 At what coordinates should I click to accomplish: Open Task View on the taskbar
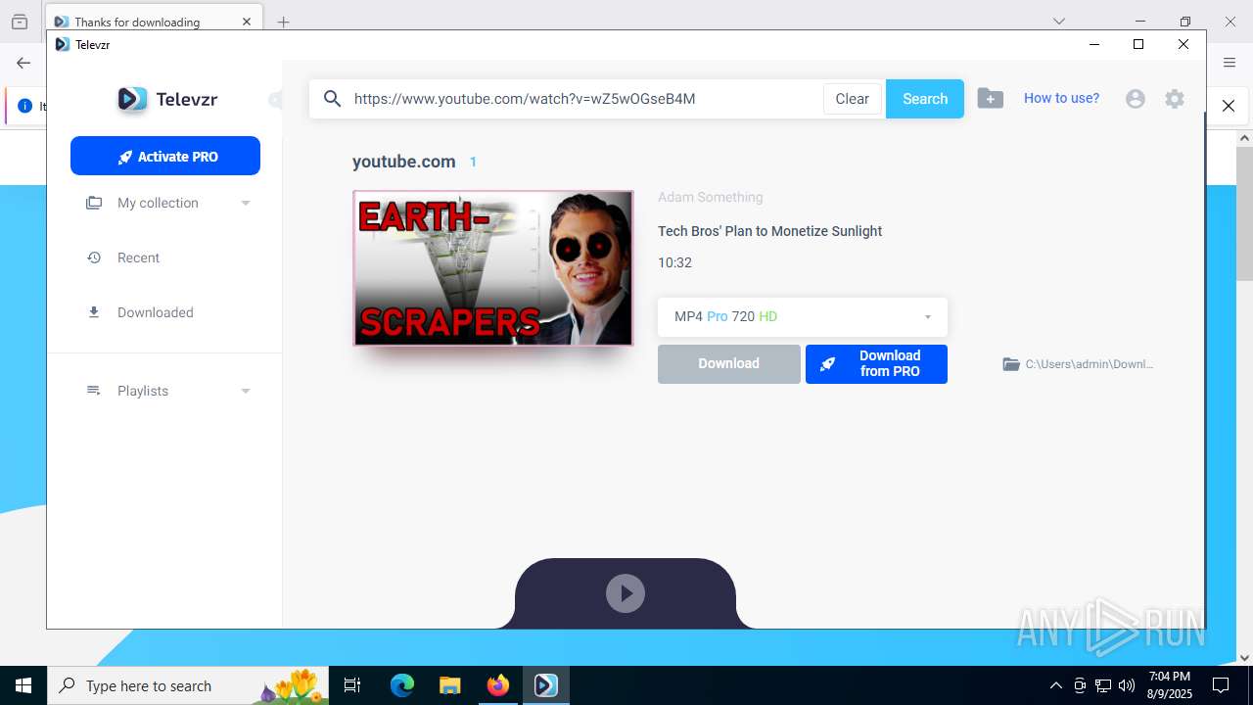point(352,685)
